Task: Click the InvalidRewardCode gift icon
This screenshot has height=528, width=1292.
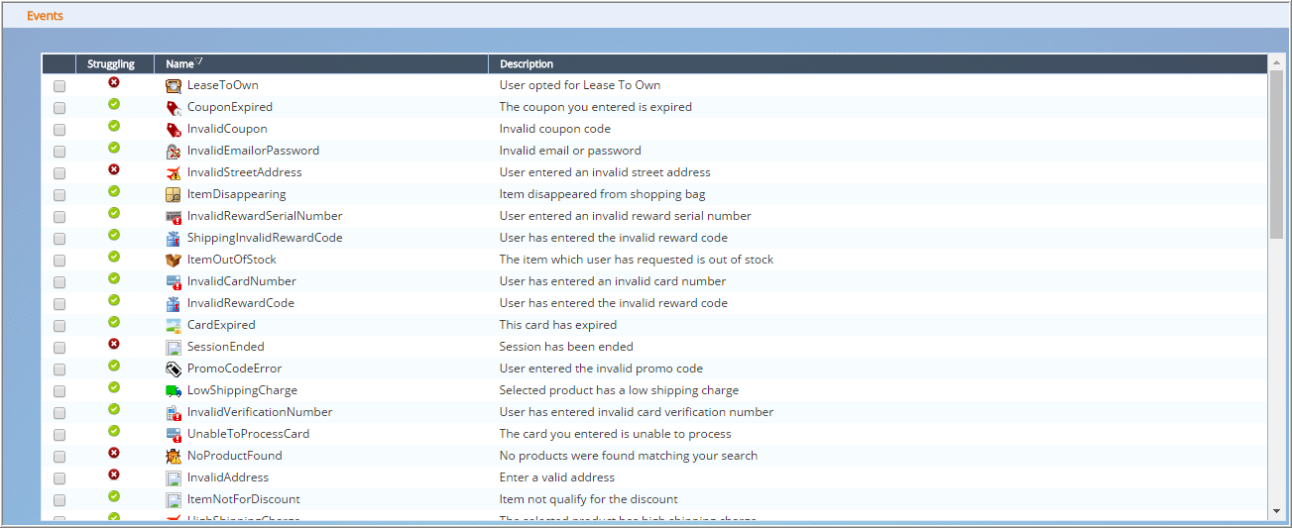Action: (174, 304)
